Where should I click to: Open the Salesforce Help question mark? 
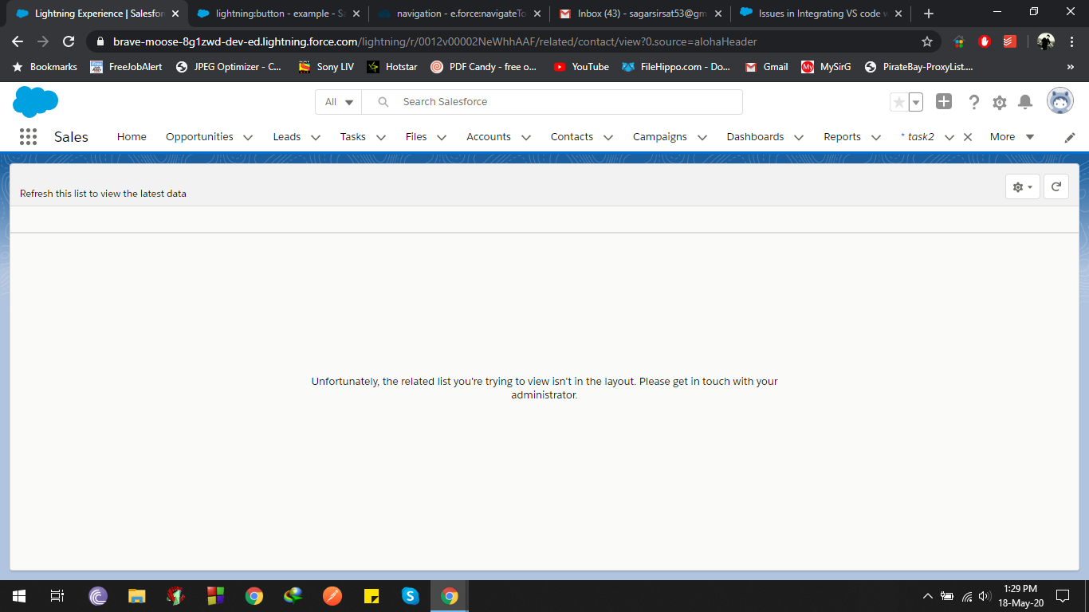pyautogui.click(x=973, y=102)
